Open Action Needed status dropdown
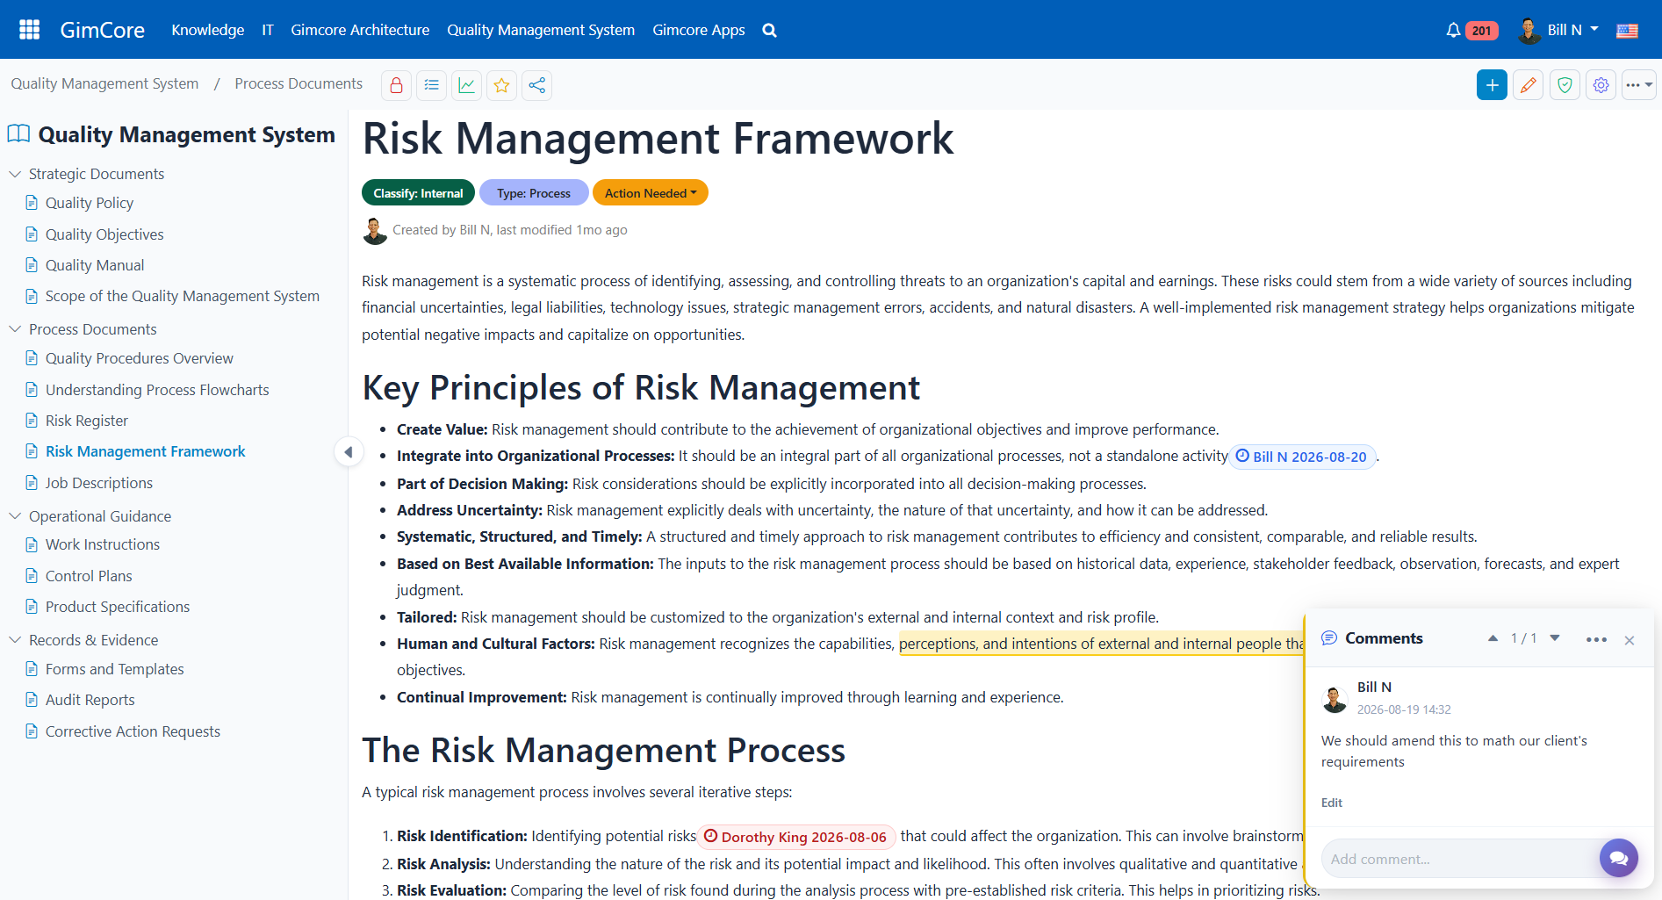 pyautogui.click(x=651, y=193)
